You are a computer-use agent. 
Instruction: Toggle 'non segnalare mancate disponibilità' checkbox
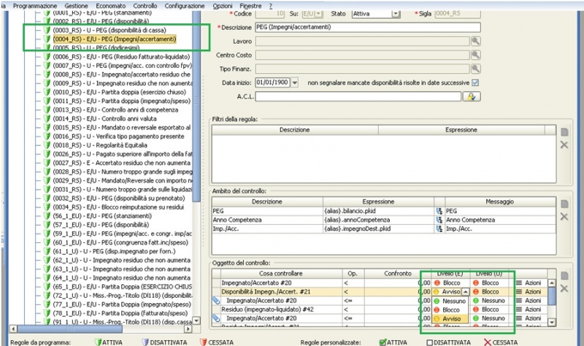(475, 82)
